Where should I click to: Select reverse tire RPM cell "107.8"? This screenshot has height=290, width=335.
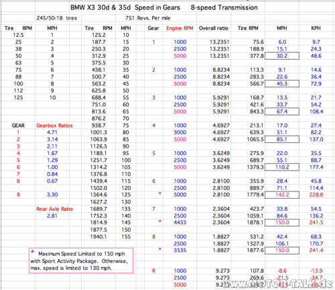[257, 271]
